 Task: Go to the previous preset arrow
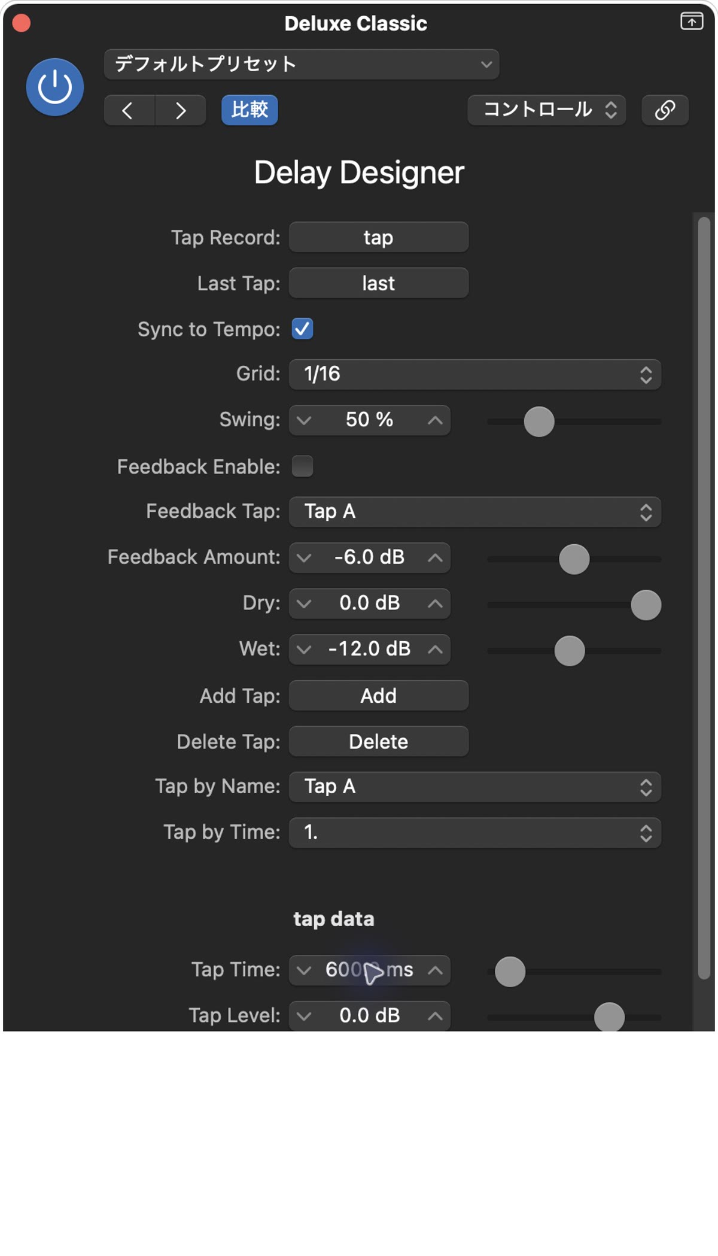(129, 110)
